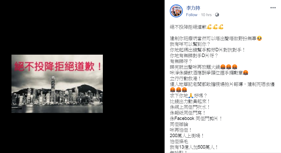281x153 pixels.
Task: Click the text line 立行行動救港
Action: tap(185, 79)
